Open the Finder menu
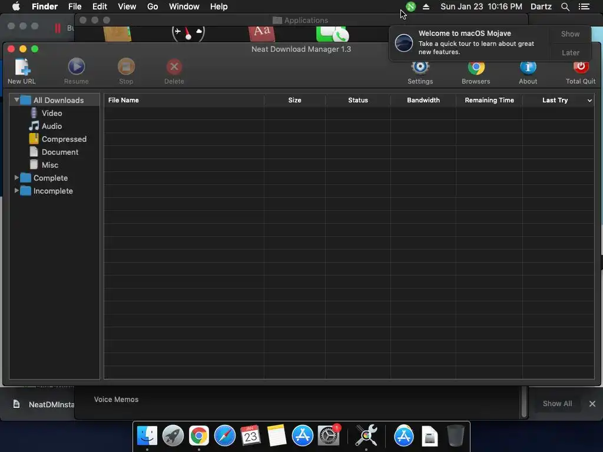The image size is (603, 452). (45, 6)
